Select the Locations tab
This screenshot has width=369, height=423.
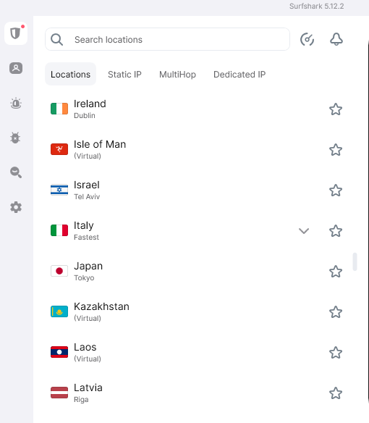tap(70, 74)
